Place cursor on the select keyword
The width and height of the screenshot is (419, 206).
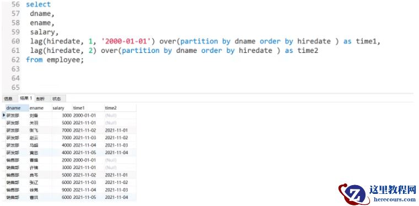38,4
